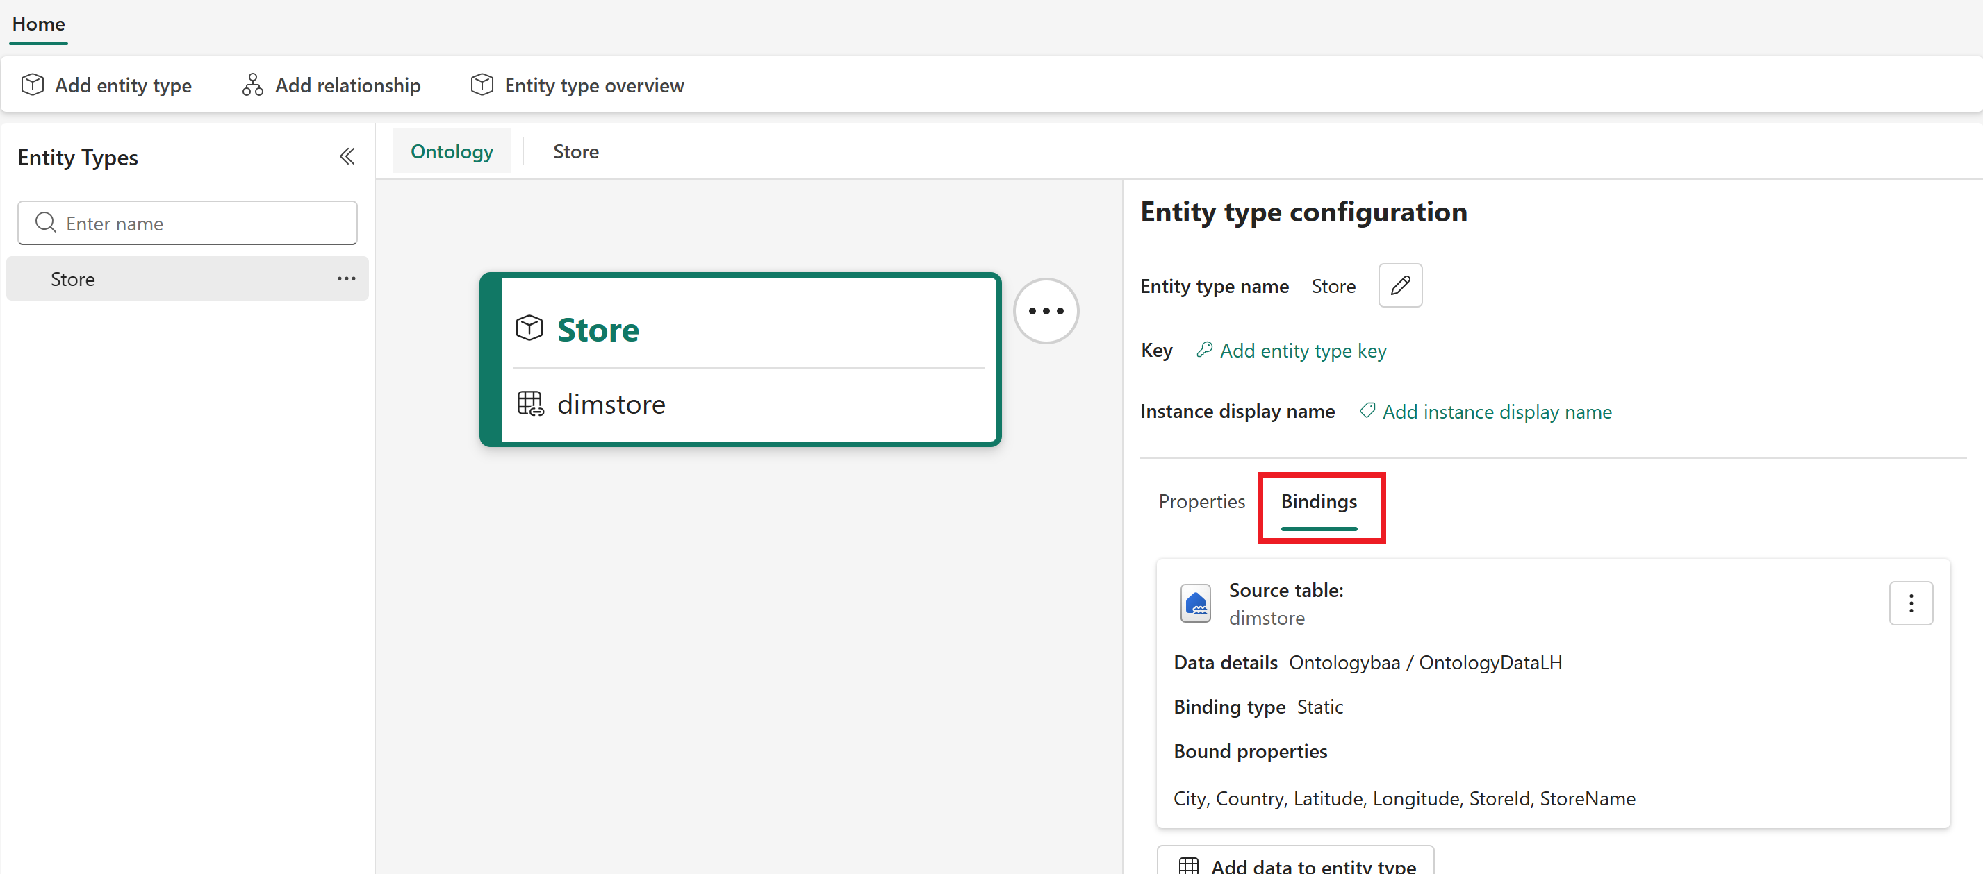Click the cube icon on Store card
This screenshot has width=1983, height=874.
[x=529, y=328]
